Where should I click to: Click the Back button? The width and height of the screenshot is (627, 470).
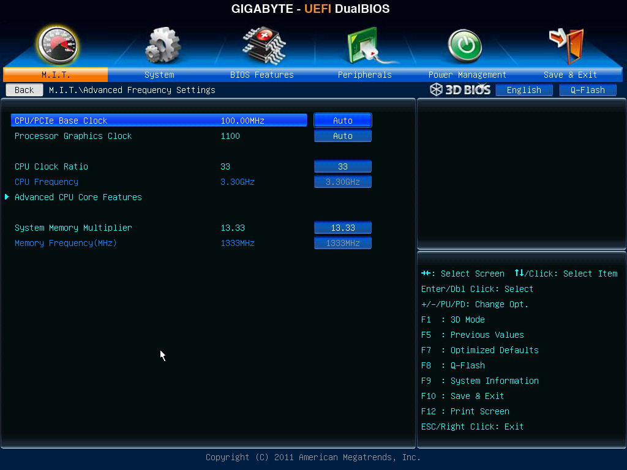coord(24,90)
